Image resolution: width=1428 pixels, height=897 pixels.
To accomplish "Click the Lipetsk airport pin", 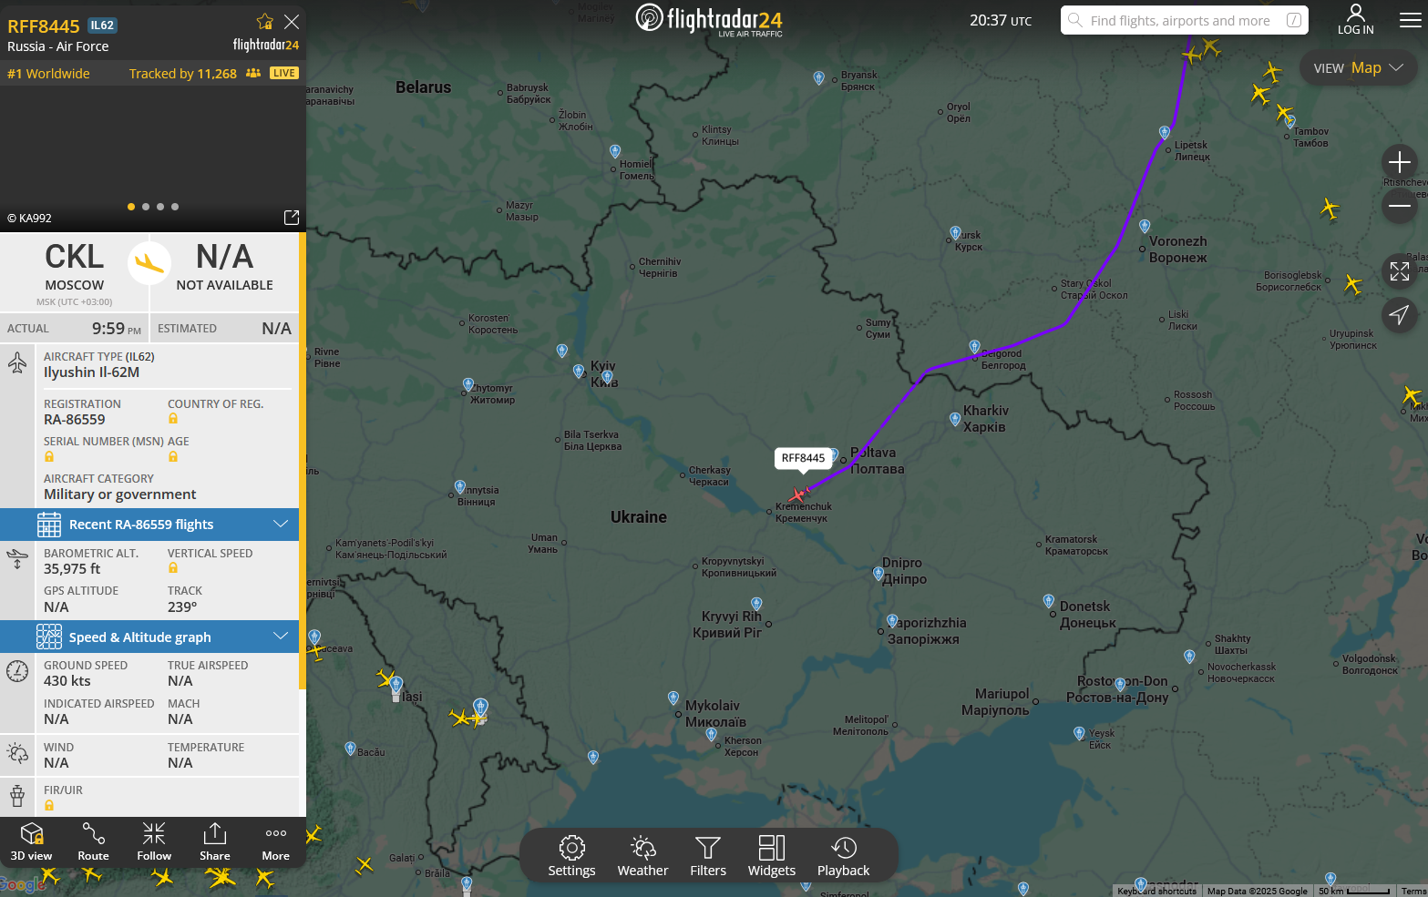I will (x=1165, y=132).
